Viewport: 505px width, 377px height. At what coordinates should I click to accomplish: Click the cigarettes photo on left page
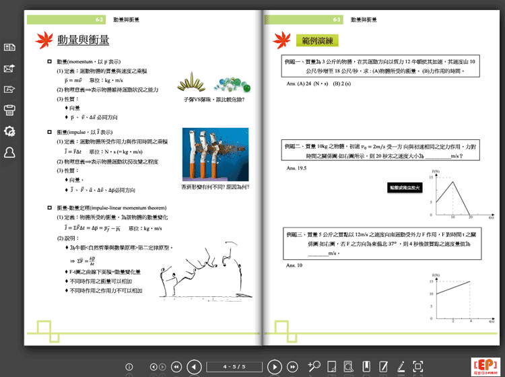(x=215, y=155)
